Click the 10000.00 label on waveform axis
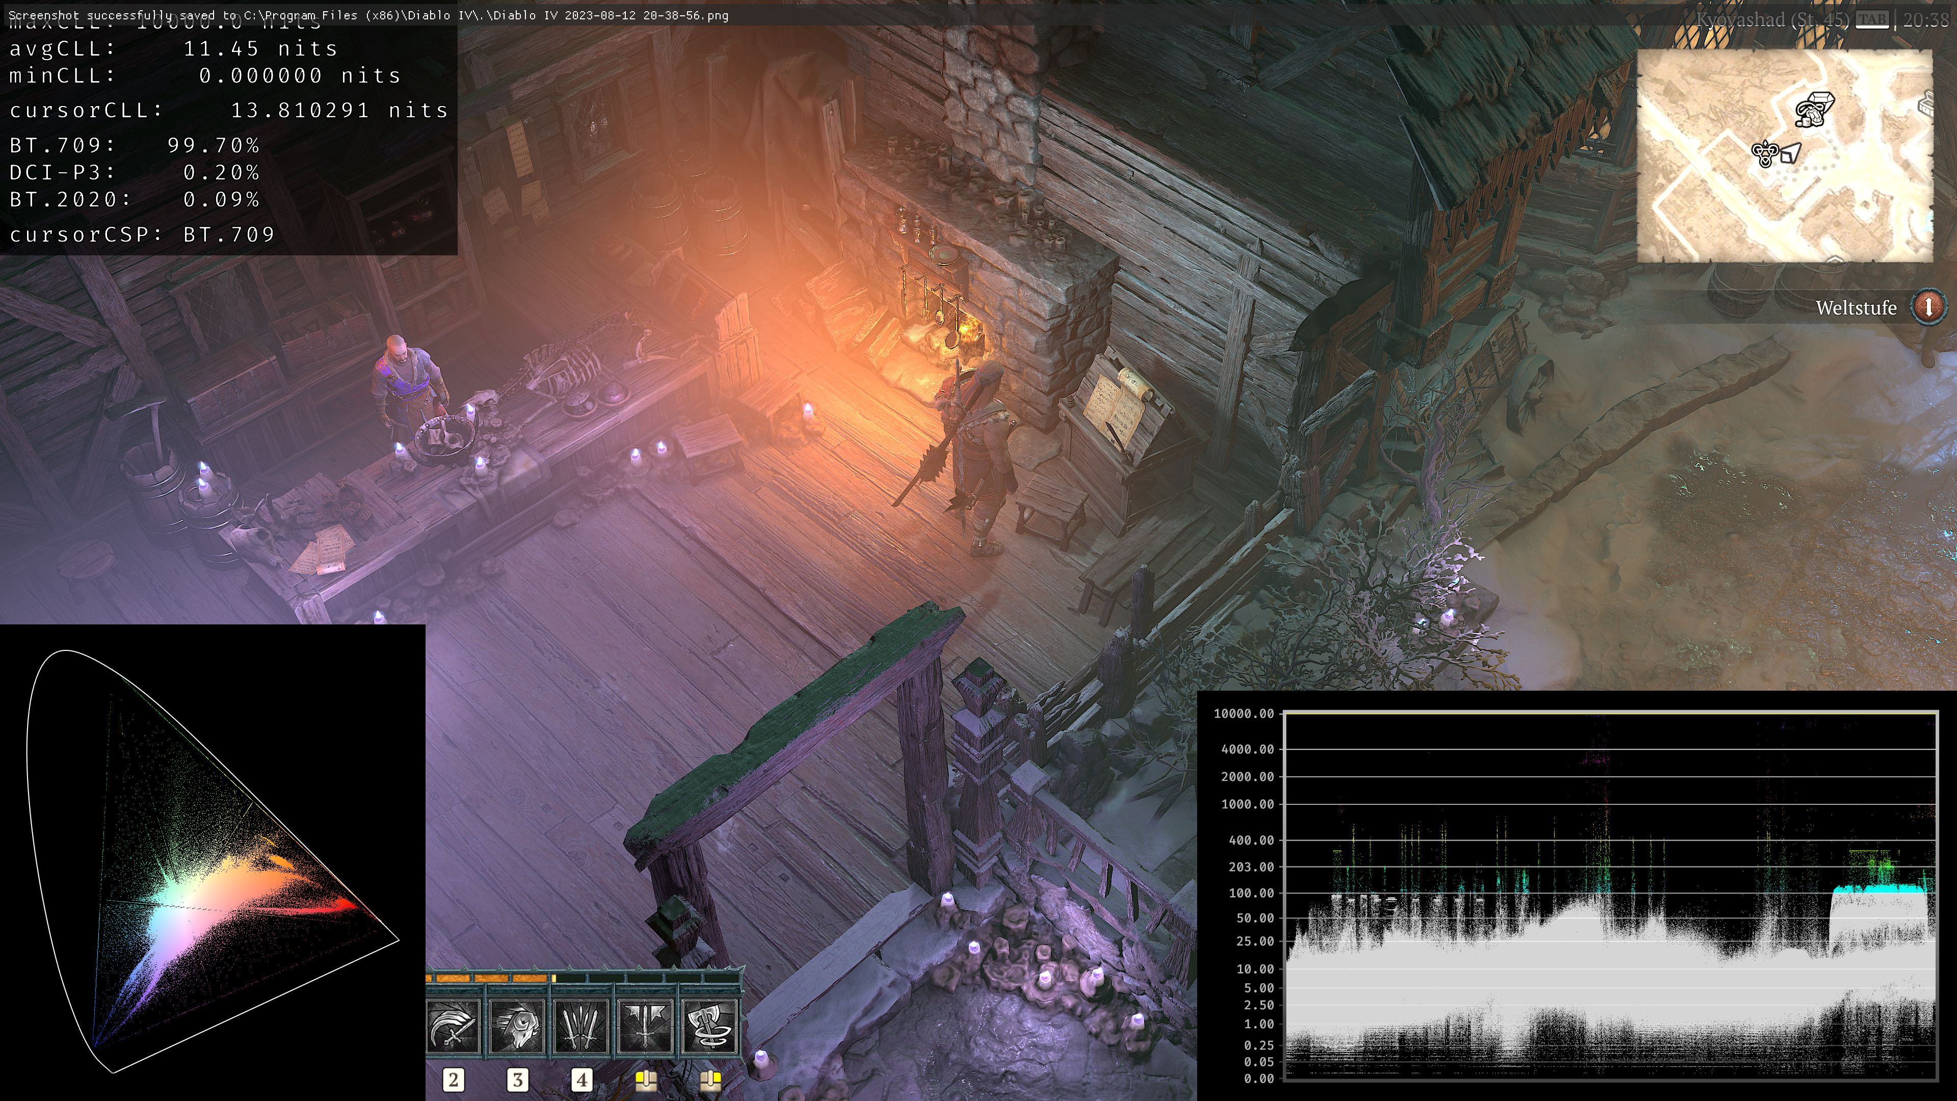Viewport: 1957px width, 1101px height. (1244, 714)
